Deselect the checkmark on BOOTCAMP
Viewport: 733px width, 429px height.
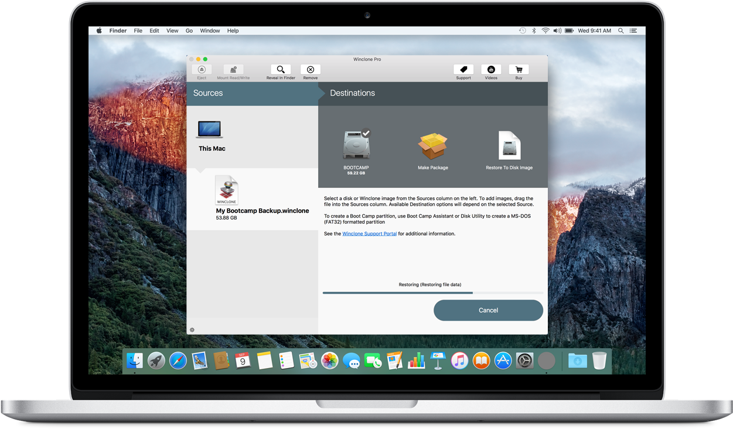pos(367,132)
